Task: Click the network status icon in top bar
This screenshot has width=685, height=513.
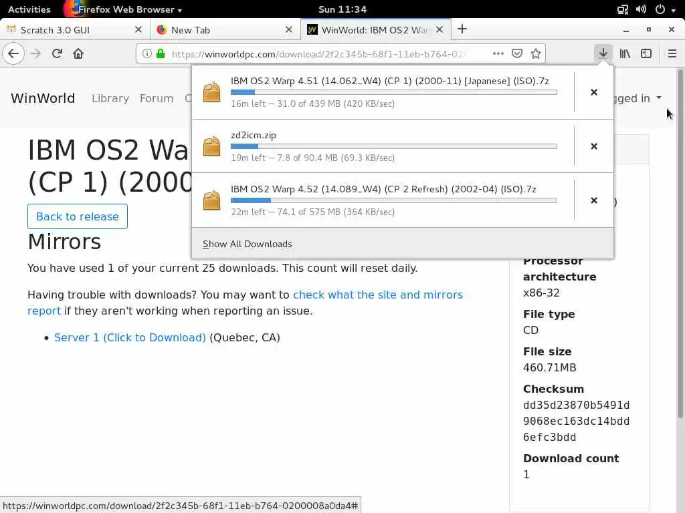Action: 623,9
